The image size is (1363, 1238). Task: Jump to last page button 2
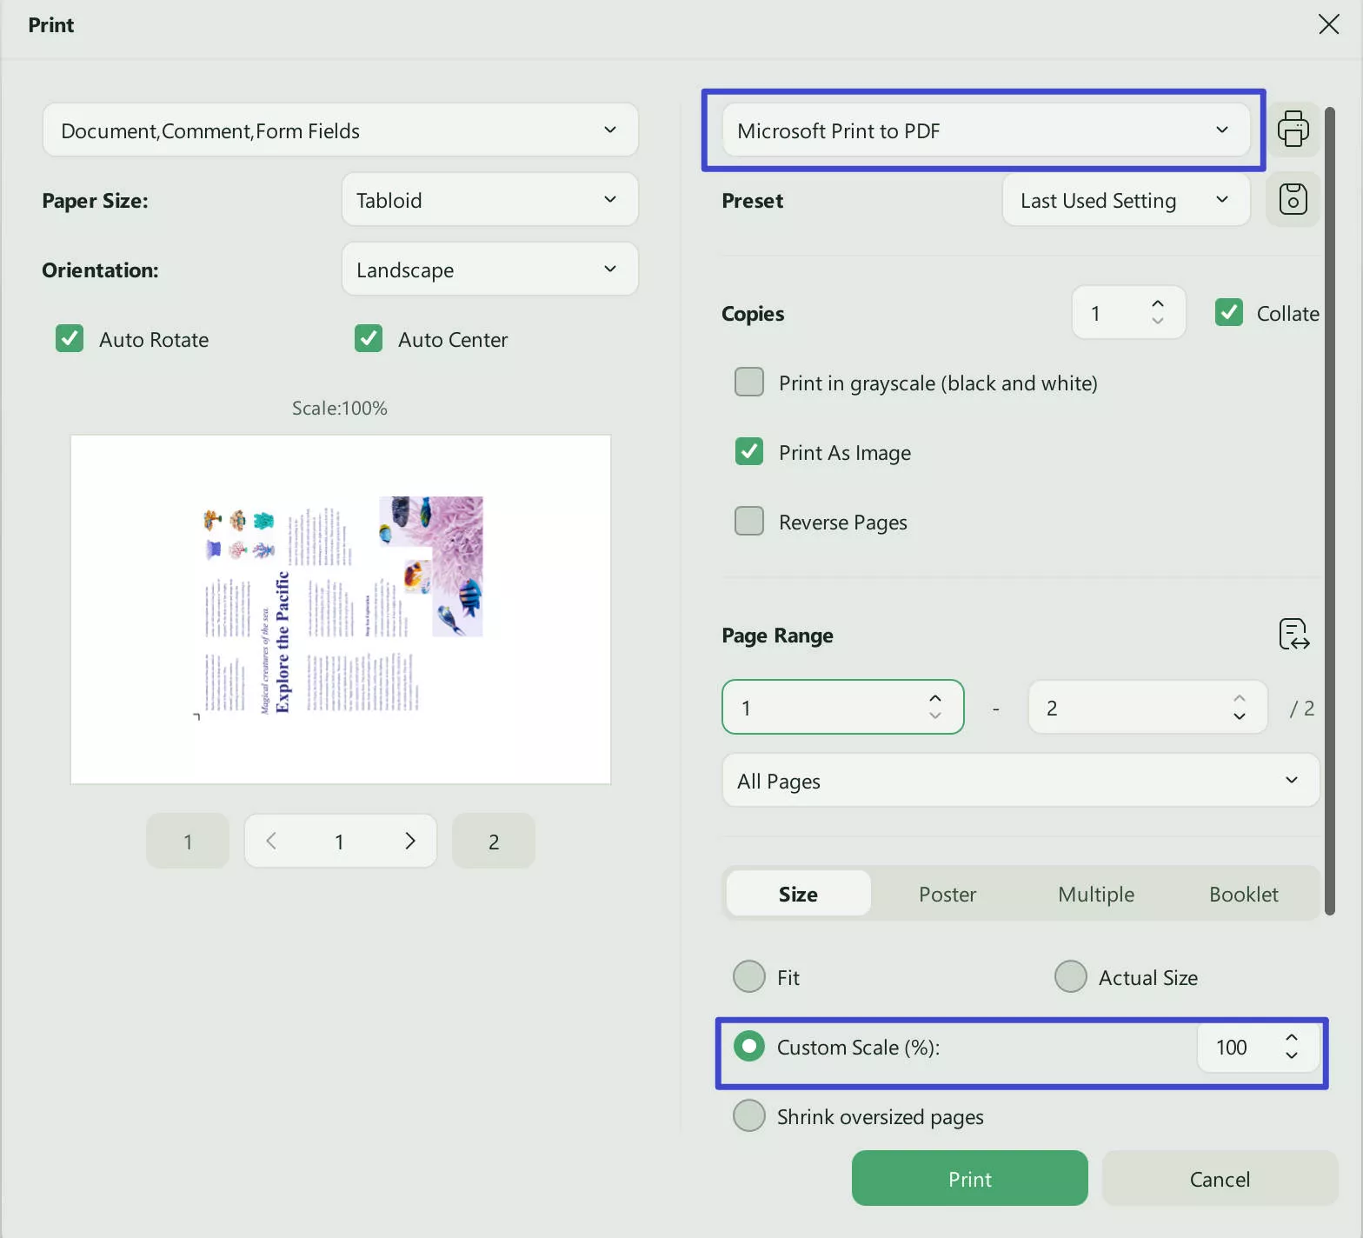point(494,841)
